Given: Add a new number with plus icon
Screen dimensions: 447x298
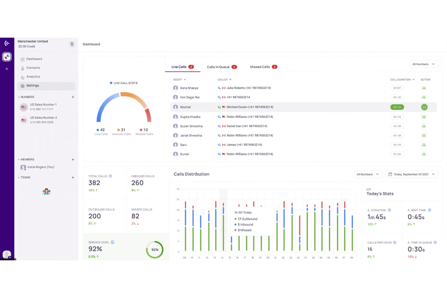Looking at the screenshot, I should tap(73, 97).
